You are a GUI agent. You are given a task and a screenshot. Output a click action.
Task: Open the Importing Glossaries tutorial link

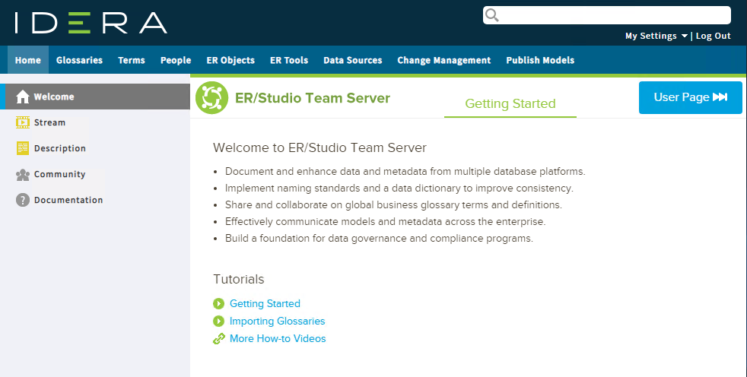point(277,322)
